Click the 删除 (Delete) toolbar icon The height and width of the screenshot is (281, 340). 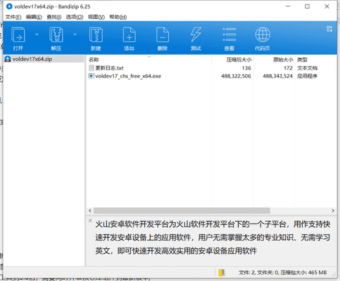click(x=163, y=35)
